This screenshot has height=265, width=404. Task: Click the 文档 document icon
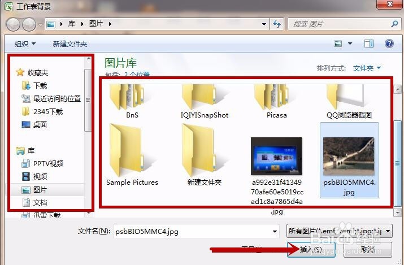tap(26, 202)
